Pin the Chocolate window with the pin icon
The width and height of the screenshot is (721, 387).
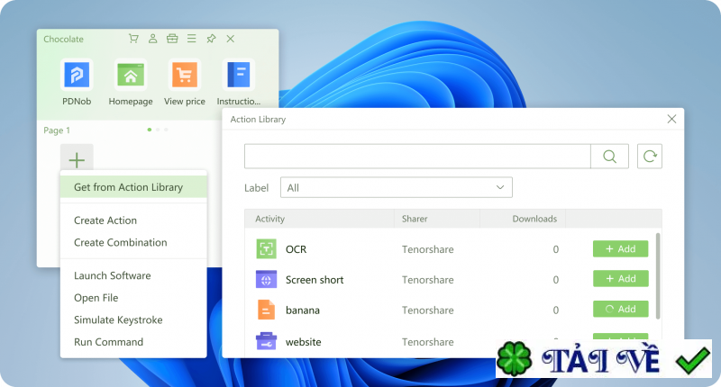(211, 39)
